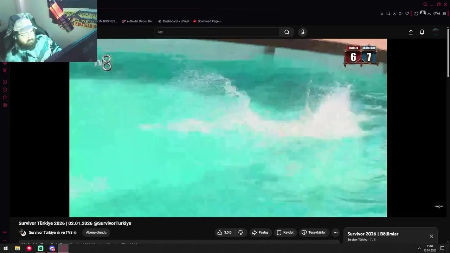Toggle the Abone olundu subscription button
450x253 pixels.
(x=96, y=233)
